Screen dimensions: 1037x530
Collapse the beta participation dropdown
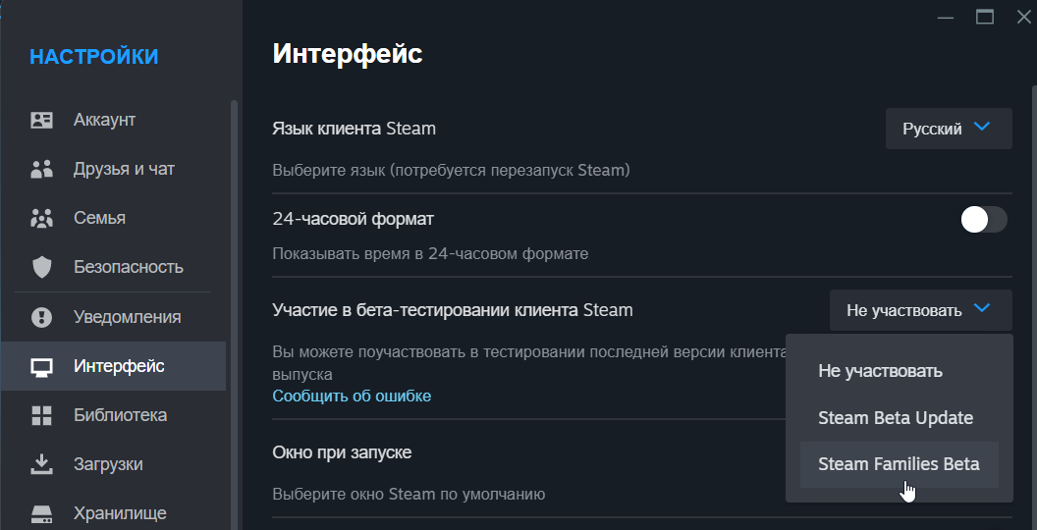[920, 310]
